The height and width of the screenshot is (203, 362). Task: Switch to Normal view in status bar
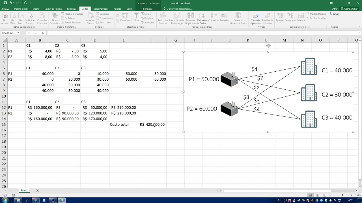click(311, 195)
